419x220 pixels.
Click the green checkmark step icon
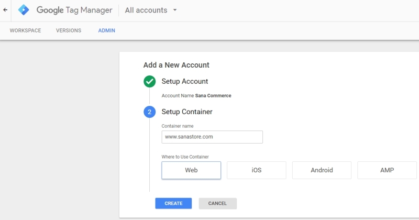pyautogui.click(x=149, y=81)
